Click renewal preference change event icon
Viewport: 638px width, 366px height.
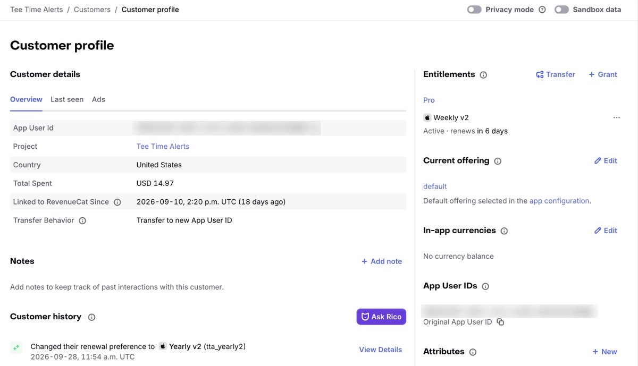(16, 347)
